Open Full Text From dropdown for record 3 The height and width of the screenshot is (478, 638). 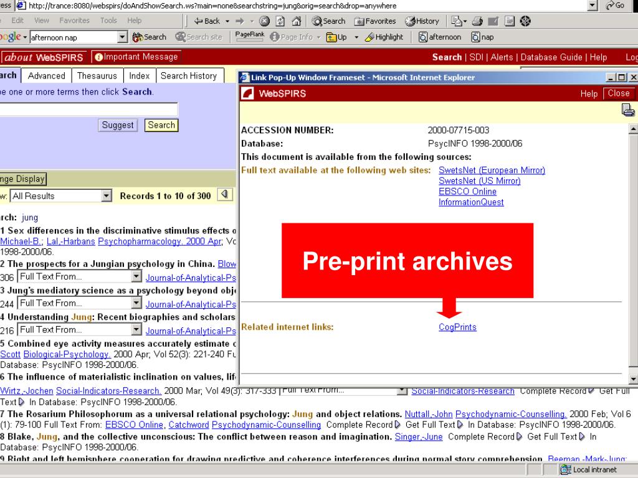[136, 303]
